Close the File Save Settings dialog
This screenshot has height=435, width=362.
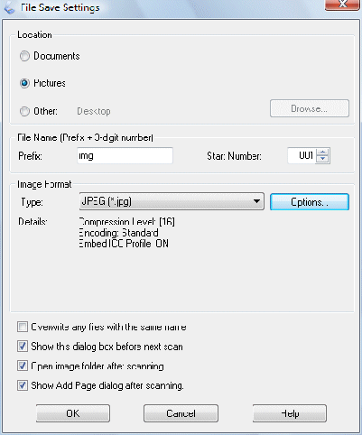pos(342,5)
